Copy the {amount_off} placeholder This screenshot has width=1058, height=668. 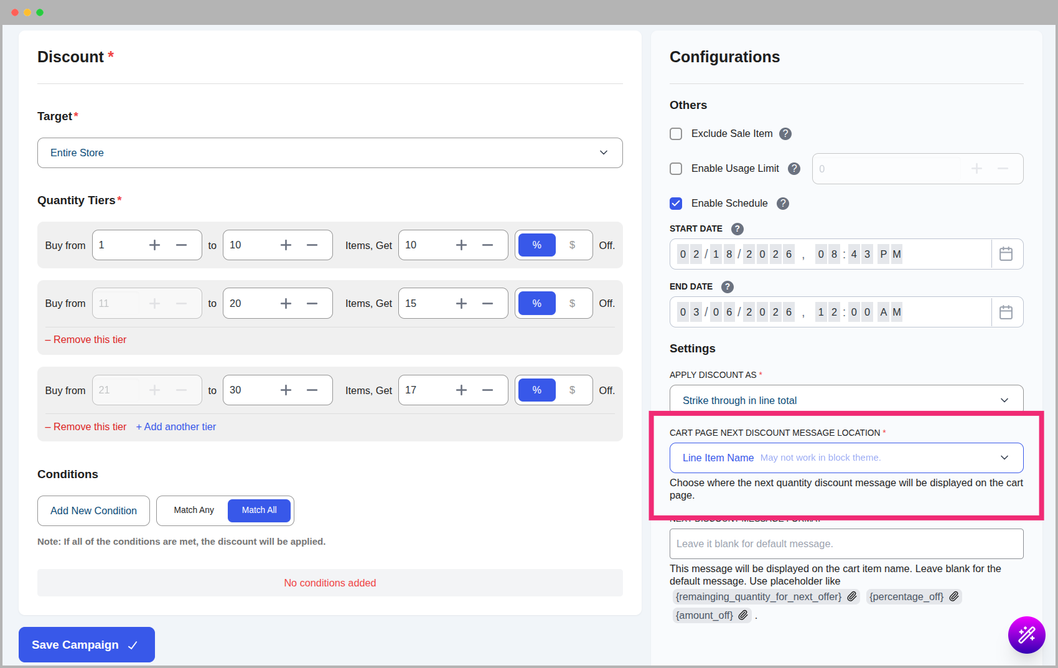[x=743, y=615]
